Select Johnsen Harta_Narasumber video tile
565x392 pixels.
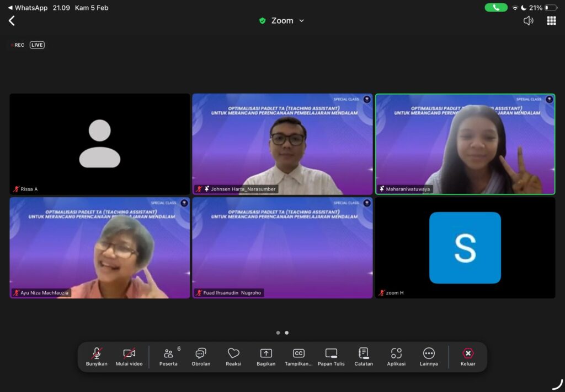coord(282,144)
